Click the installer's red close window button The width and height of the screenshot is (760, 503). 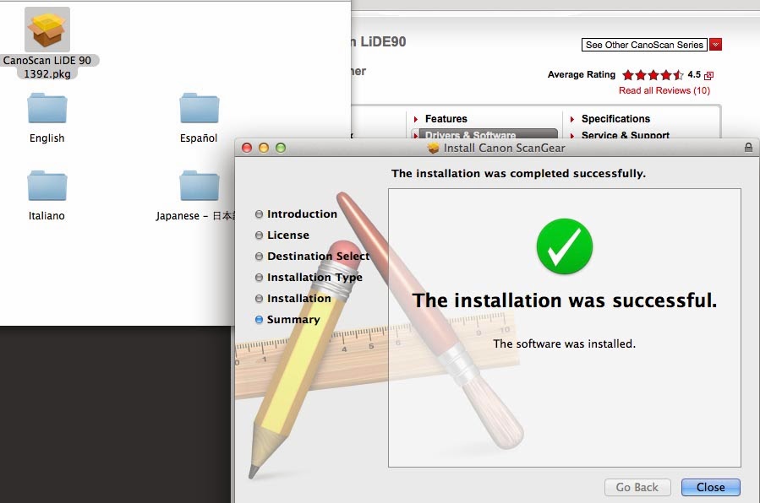click(x=247, y=148)
